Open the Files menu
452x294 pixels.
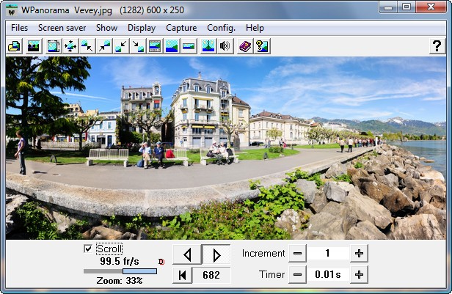click(x=19, y=28)
